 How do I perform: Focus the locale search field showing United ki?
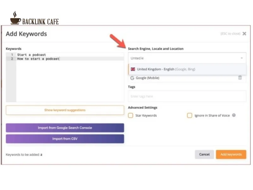tap(184, 58)
